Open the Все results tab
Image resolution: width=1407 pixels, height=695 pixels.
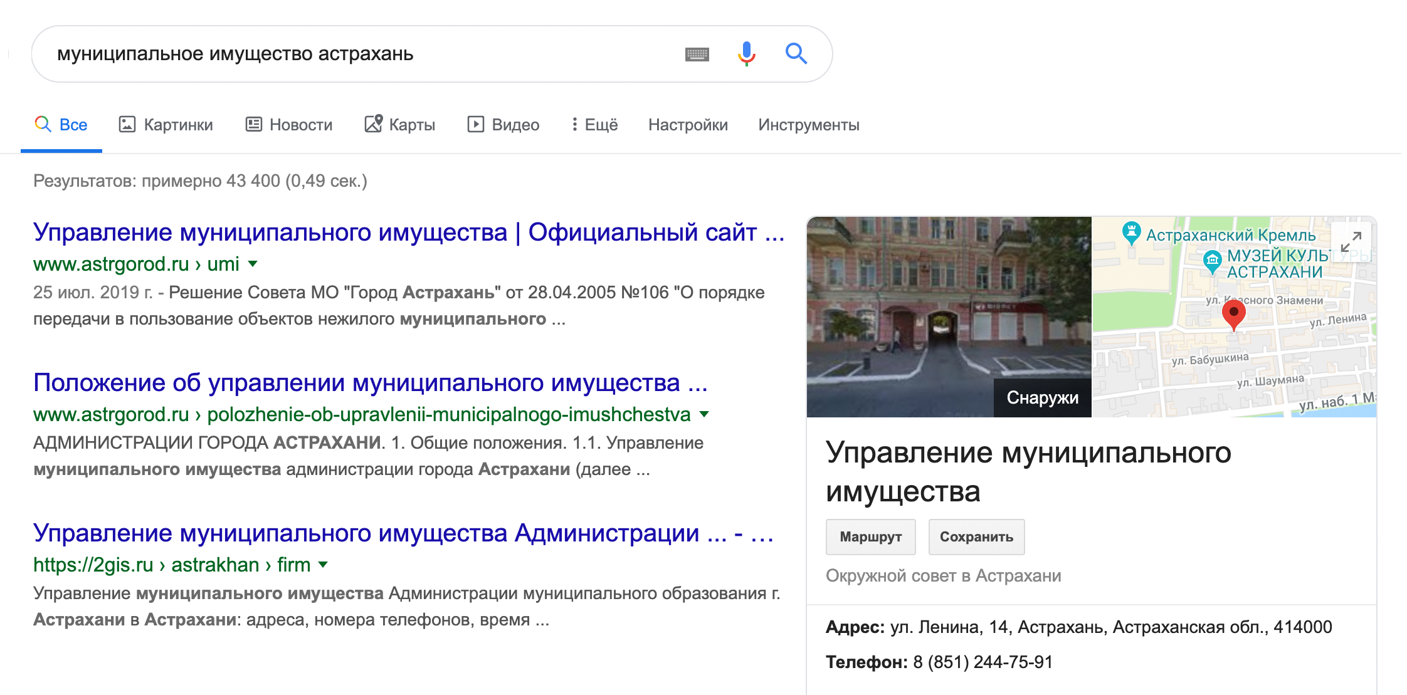[61, 125]
